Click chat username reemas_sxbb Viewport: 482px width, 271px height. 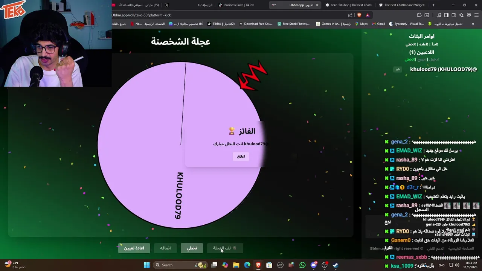tap(412, 257)
